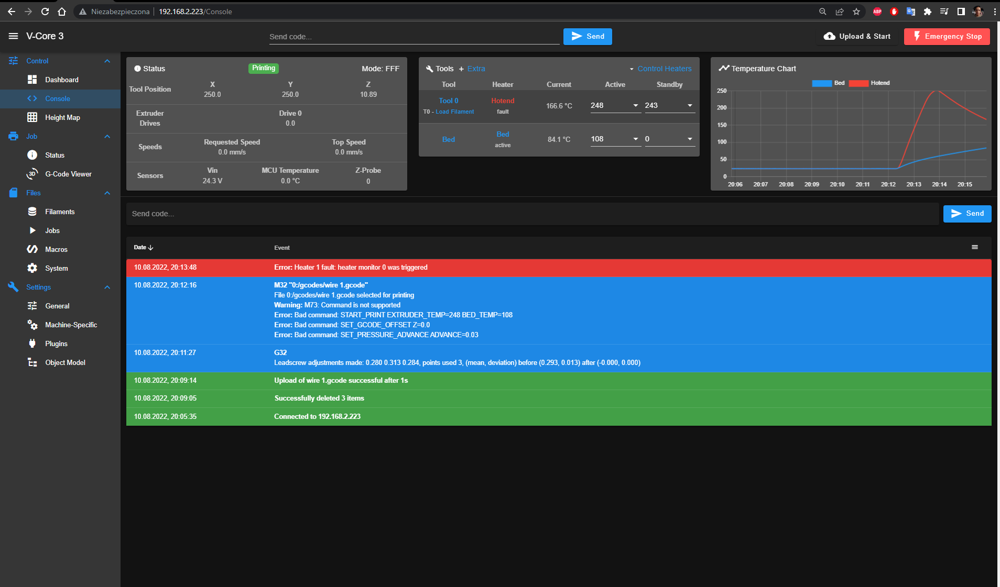Open Tool 0 standby temperature dropdown 243
Image resolution: width=1000 pixels, height=587 pixels.
pos(670,105)
